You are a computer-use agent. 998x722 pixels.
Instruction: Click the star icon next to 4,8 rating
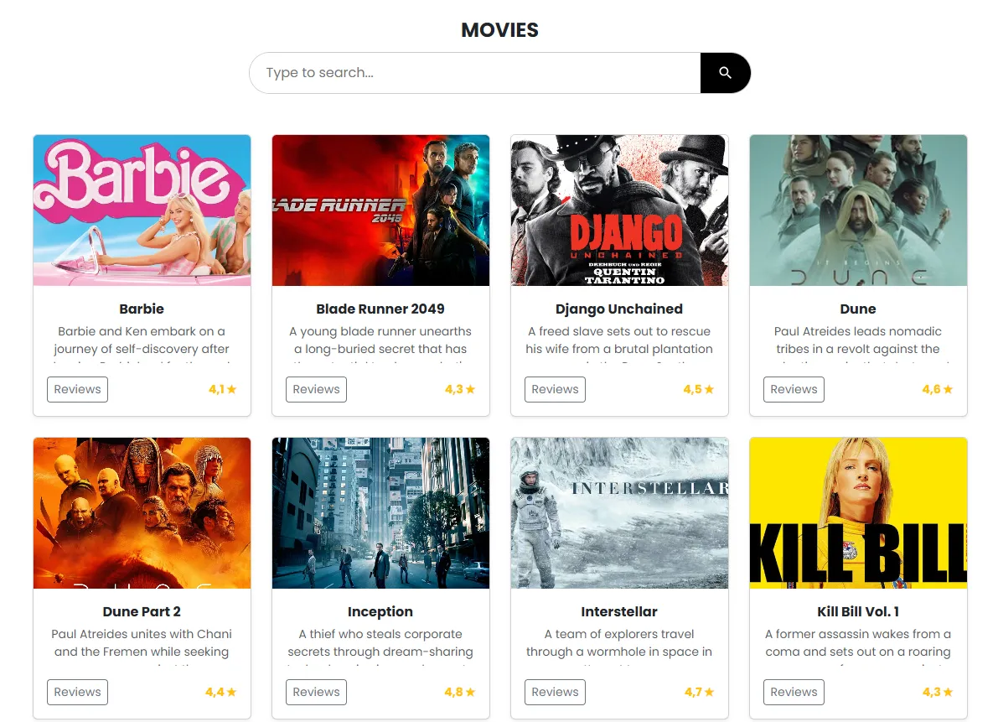[x=470, y=692]
